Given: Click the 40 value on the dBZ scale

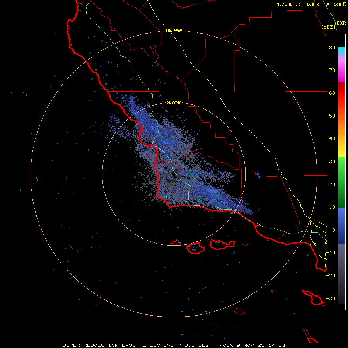Looking at the screenshot, I should (332, 139).
